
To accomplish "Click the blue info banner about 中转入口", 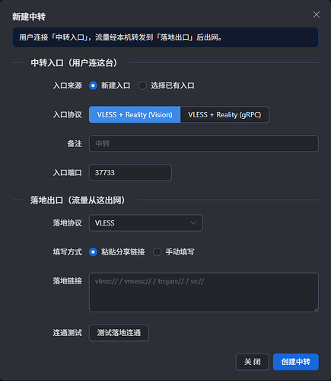I will [165, 37].
